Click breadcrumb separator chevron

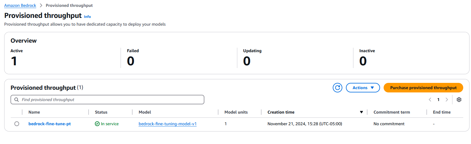pyautogui.click(x=41, y=5)
